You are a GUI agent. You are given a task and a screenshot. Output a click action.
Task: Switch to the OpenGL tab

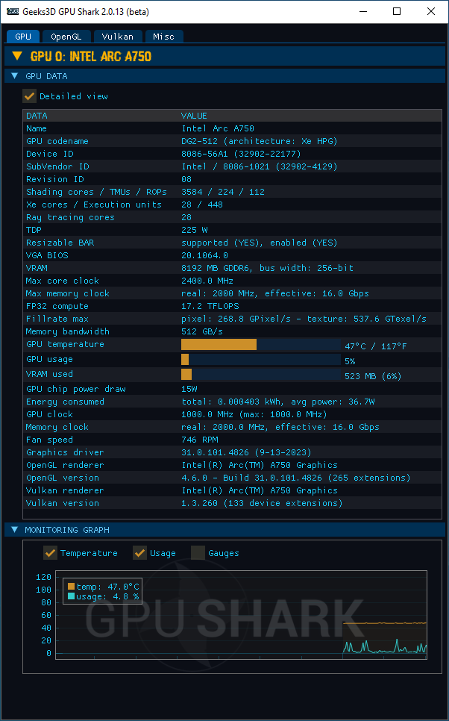[66, 37]
